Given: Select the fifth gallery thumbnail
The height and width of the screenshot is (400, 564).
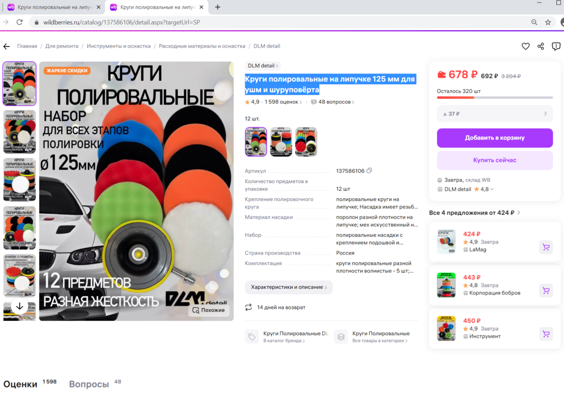Looking at the screenshot, I should (20, 275).
